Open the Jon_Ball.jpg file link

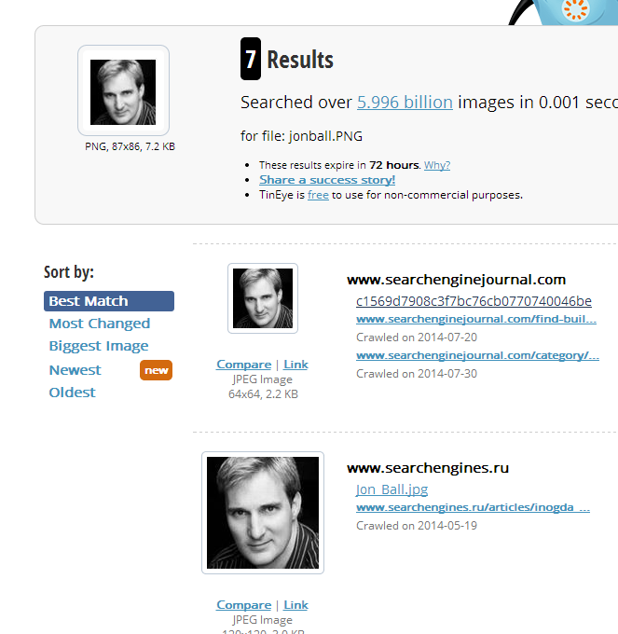tap(391, 489)
